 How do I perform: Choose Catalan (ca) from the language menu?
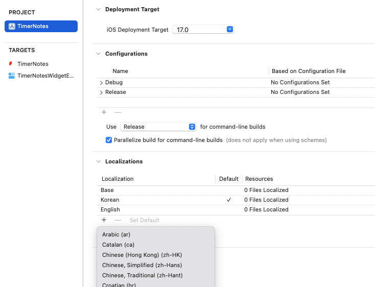pyautogui.click(x=156, y=245)
